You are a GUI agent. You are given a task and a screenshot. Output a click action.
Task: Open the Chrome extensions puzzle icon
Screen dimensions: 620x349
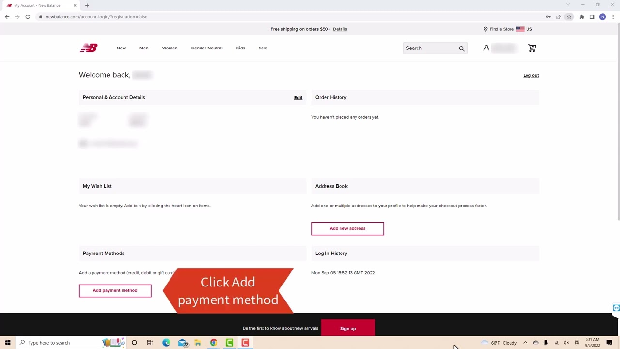[x=582, y=17]
